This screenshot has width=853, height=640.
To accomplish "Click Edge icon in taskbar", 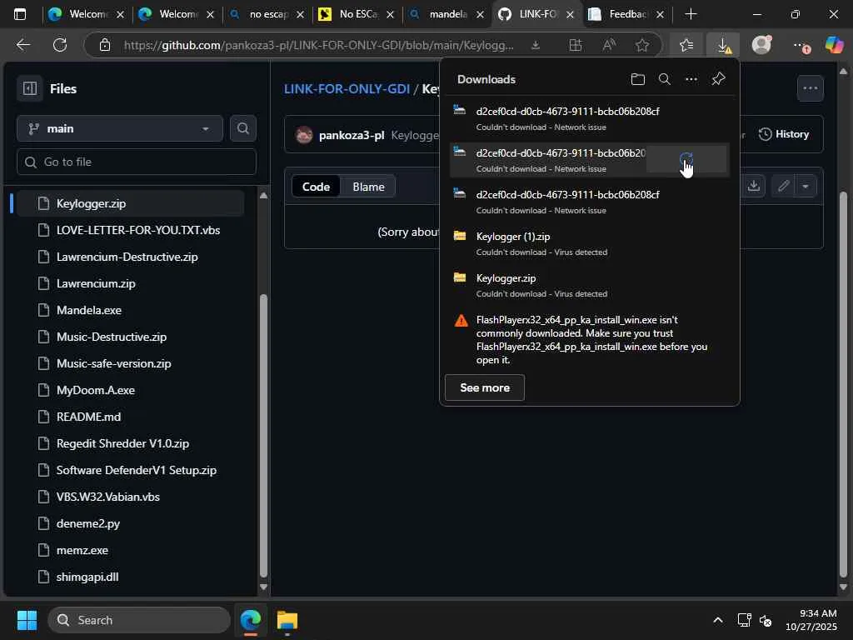I will coord(250,620).
